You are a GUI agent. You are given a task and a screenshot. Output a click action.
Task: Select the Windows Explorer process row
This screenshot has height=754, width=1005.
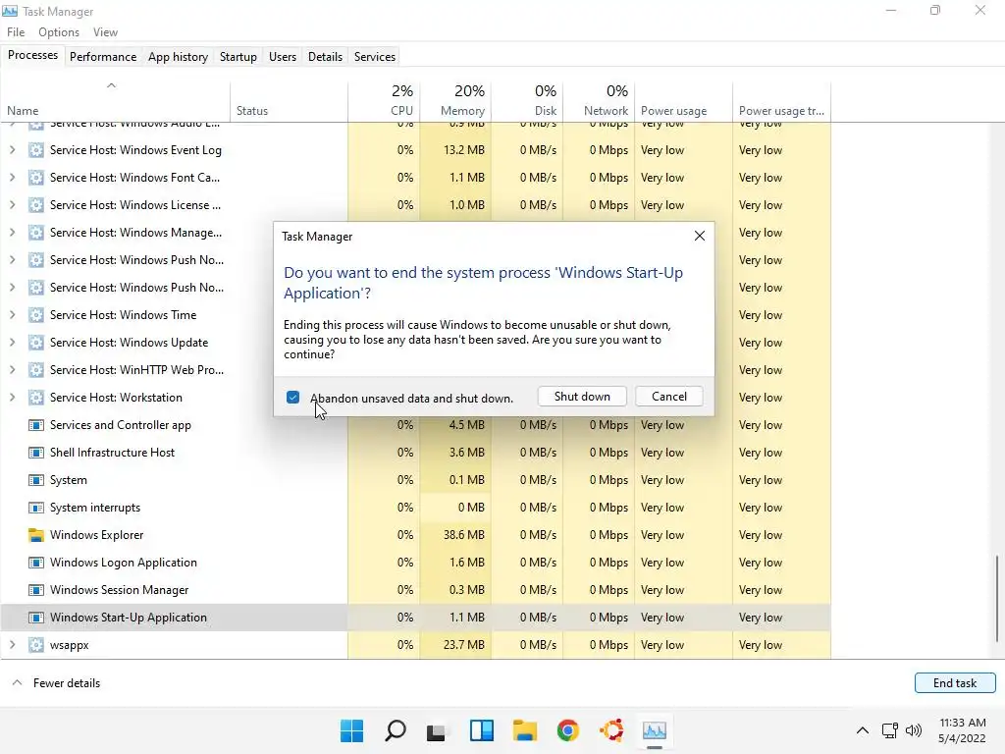pyautogui.click(x=415, y=535)
